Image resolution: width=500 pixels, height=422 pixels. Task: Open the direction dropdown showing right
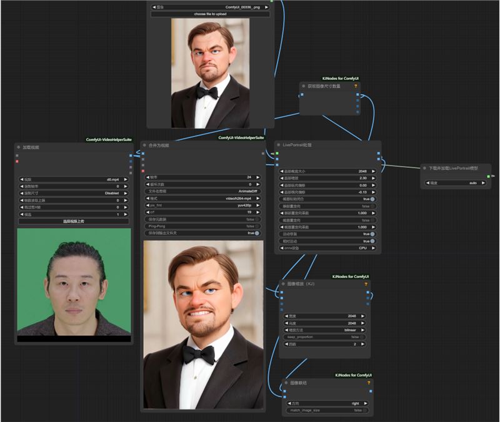[327, 403]
